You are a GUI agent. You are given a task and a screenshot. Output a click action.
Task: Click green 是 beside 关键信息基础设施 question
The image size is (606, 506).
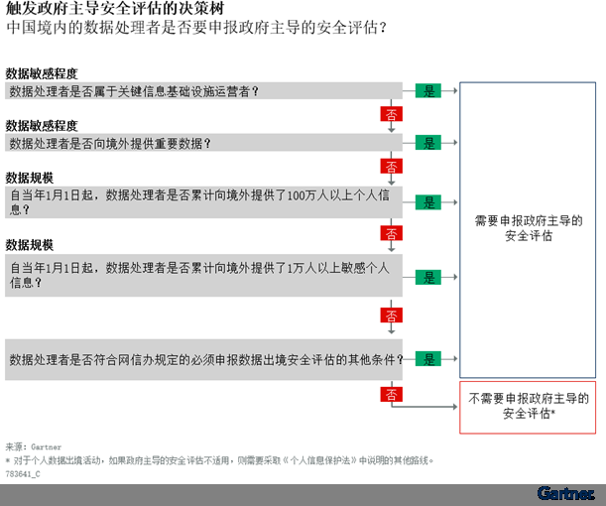pos(428,91)
